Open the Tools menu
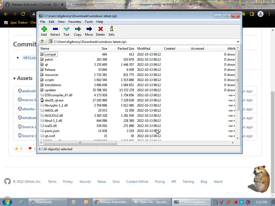 [89, 21]
